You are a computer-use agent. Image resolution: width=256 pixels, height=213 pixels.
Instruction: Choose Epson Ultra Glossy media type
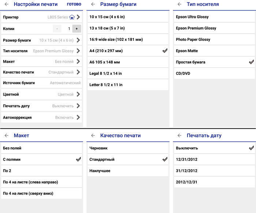214,17
